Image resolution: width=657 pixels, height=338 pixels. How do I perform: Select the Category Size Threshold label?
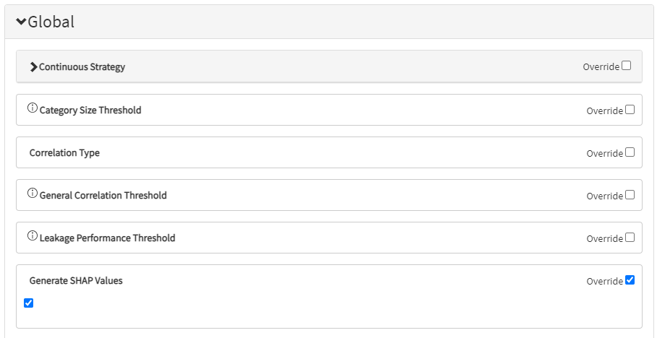click(x=90, y=110)
